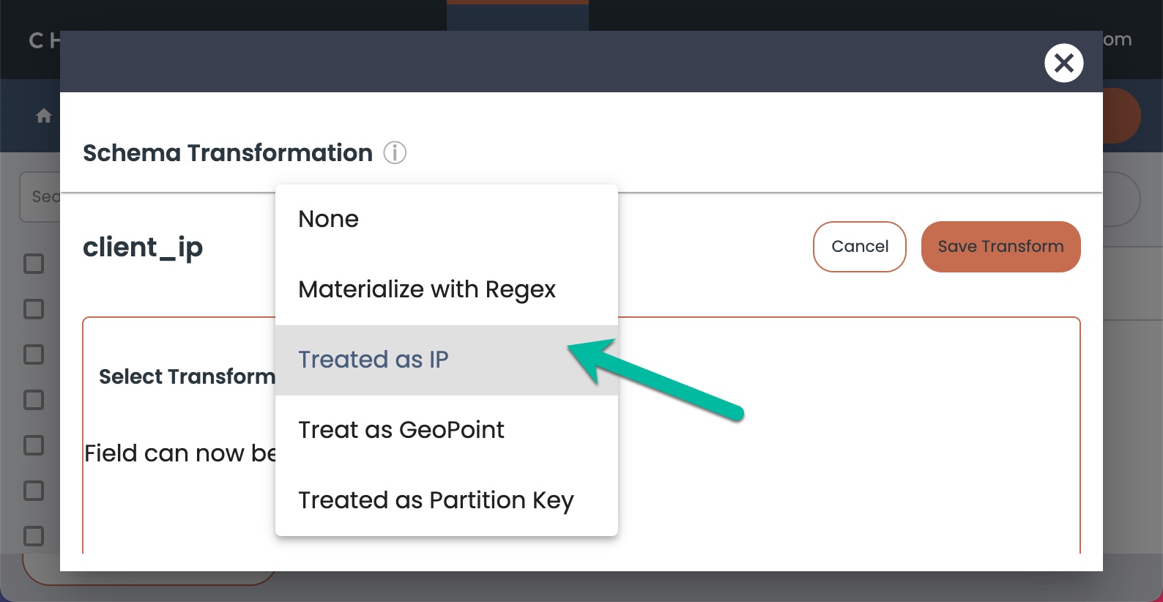Close the dialog with the X button
The height and width of the screenshot is (602, 1163).
pos(1063,63)
